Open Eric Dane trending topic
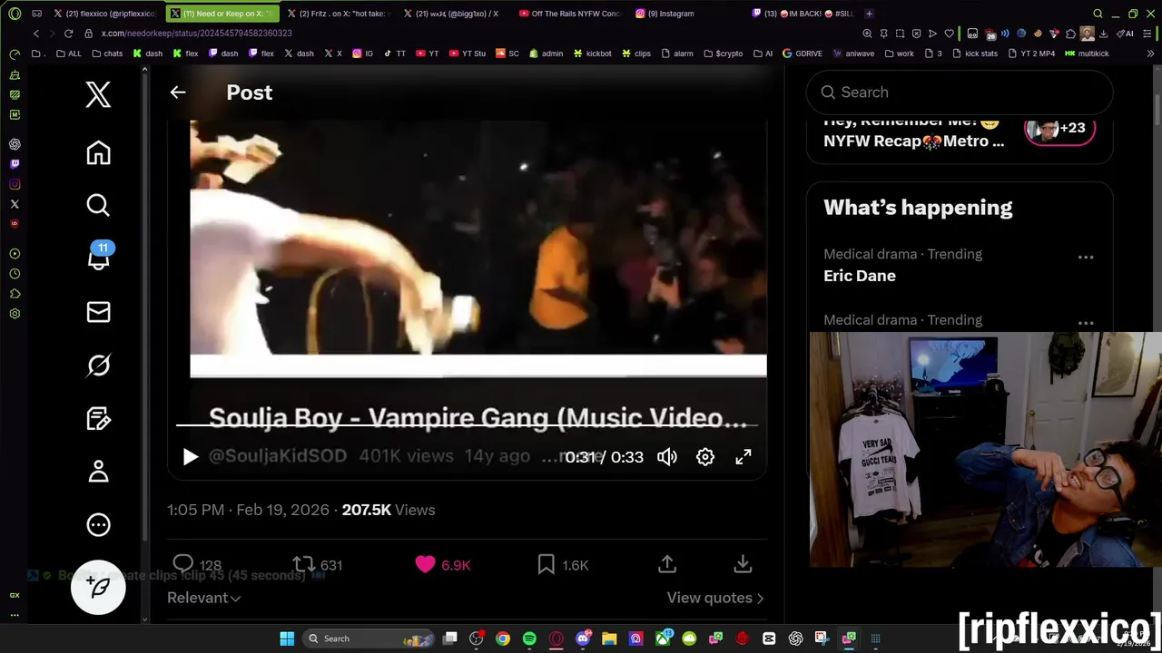 point(860,276)
